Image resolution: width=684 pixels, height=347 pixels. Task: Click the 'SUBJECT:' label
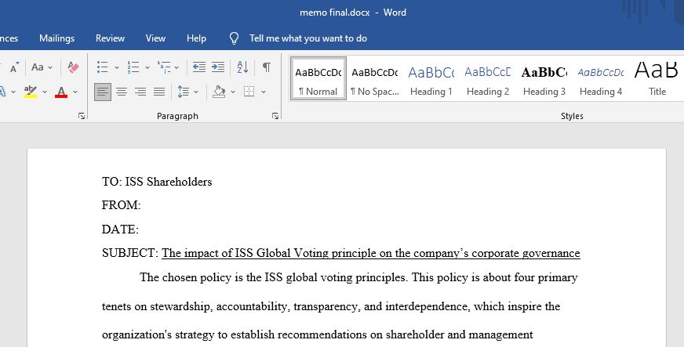pos(130,253)
